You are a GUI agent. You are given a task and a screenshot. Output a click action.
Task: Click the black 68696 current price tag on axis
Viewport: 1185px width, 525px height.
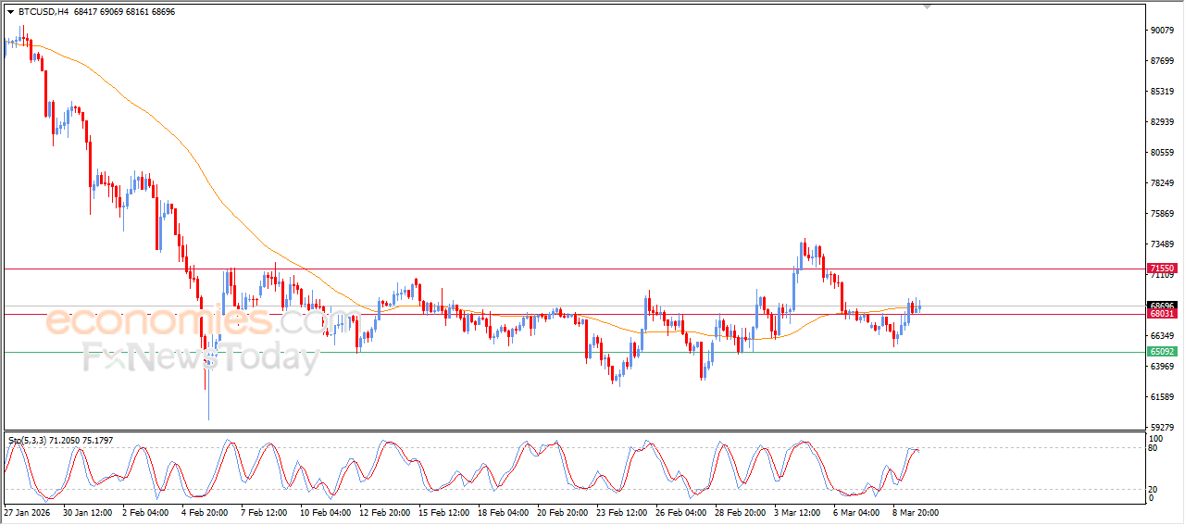pos(1162,306)
